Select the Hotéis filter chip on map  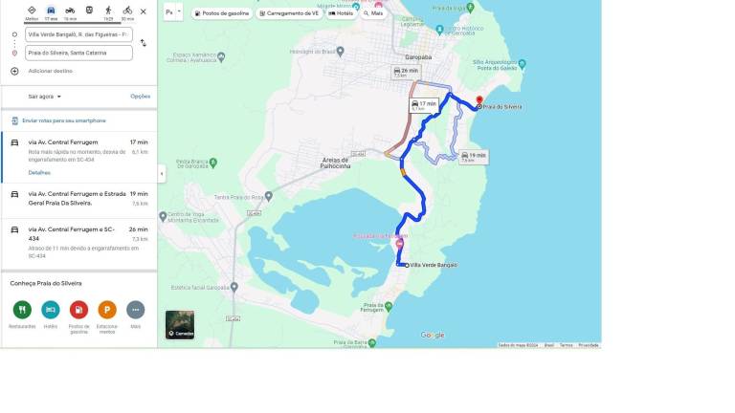coord(341,13)
